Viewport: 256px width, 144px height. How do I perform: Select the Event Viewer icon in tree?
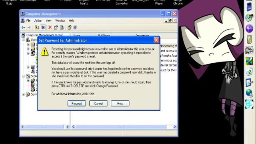click(x=33, y=44)
